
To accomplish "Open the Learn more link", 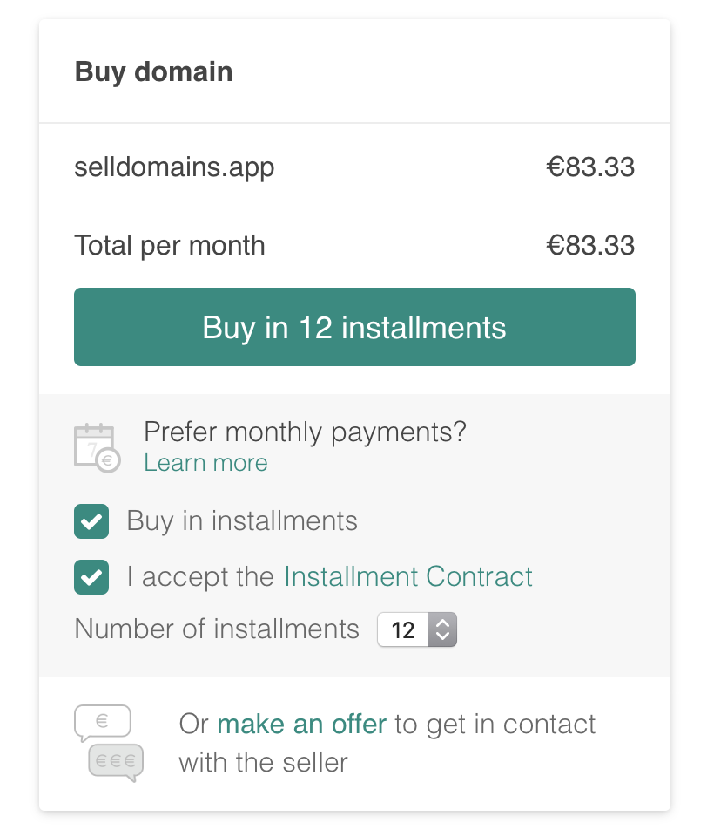I will pos(205,463).
